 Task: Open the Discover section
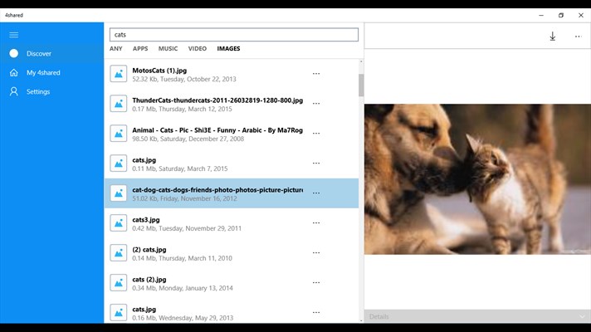tap(38, 54)
